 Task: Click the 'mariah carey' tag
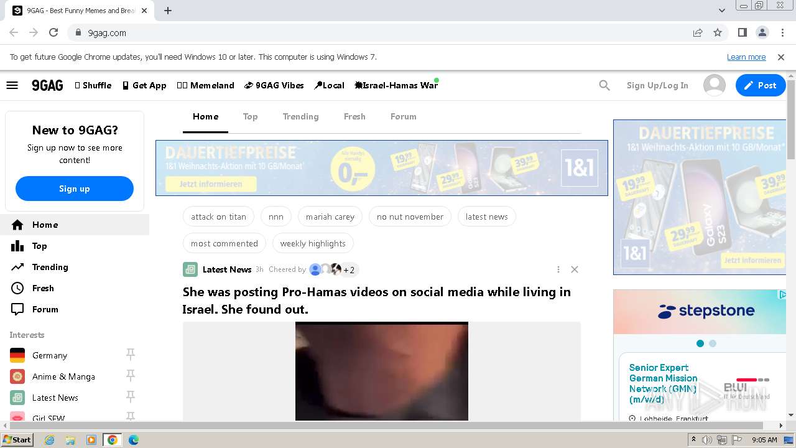(330, 217)
